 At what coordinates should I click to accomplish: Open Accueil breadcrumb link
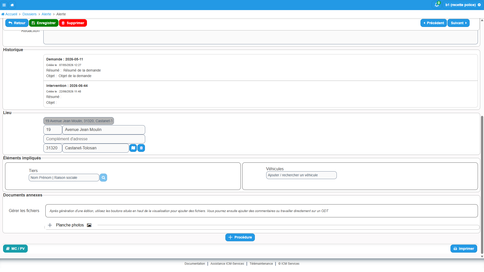pyautogui.click(x=9, y=14)
